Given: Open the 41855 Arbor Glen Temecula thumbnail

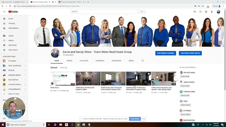Looking at the screenshot, I should (113, 79).
